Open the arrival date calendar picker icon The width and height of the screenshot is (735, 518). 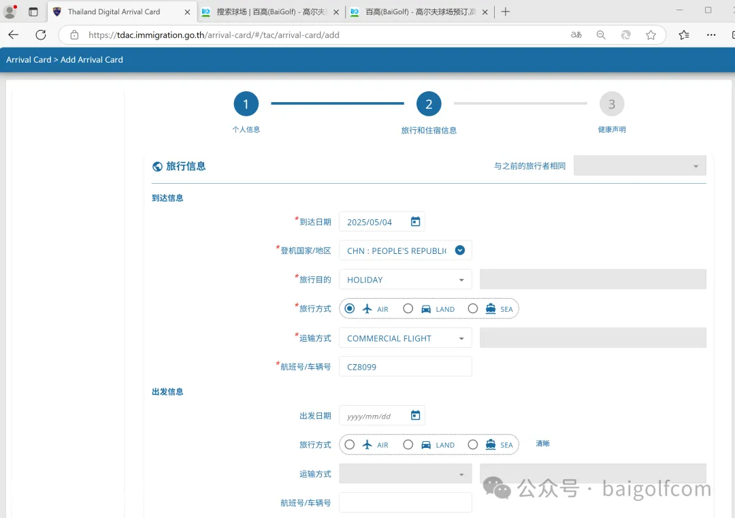[x=415, y=222]
